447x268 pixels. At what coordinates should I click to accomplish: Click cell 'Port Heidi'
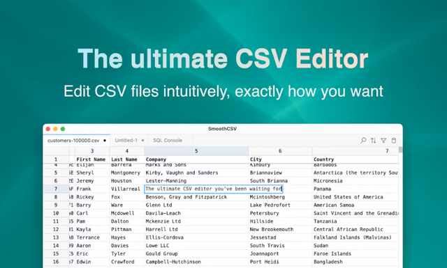coord(280,262)
